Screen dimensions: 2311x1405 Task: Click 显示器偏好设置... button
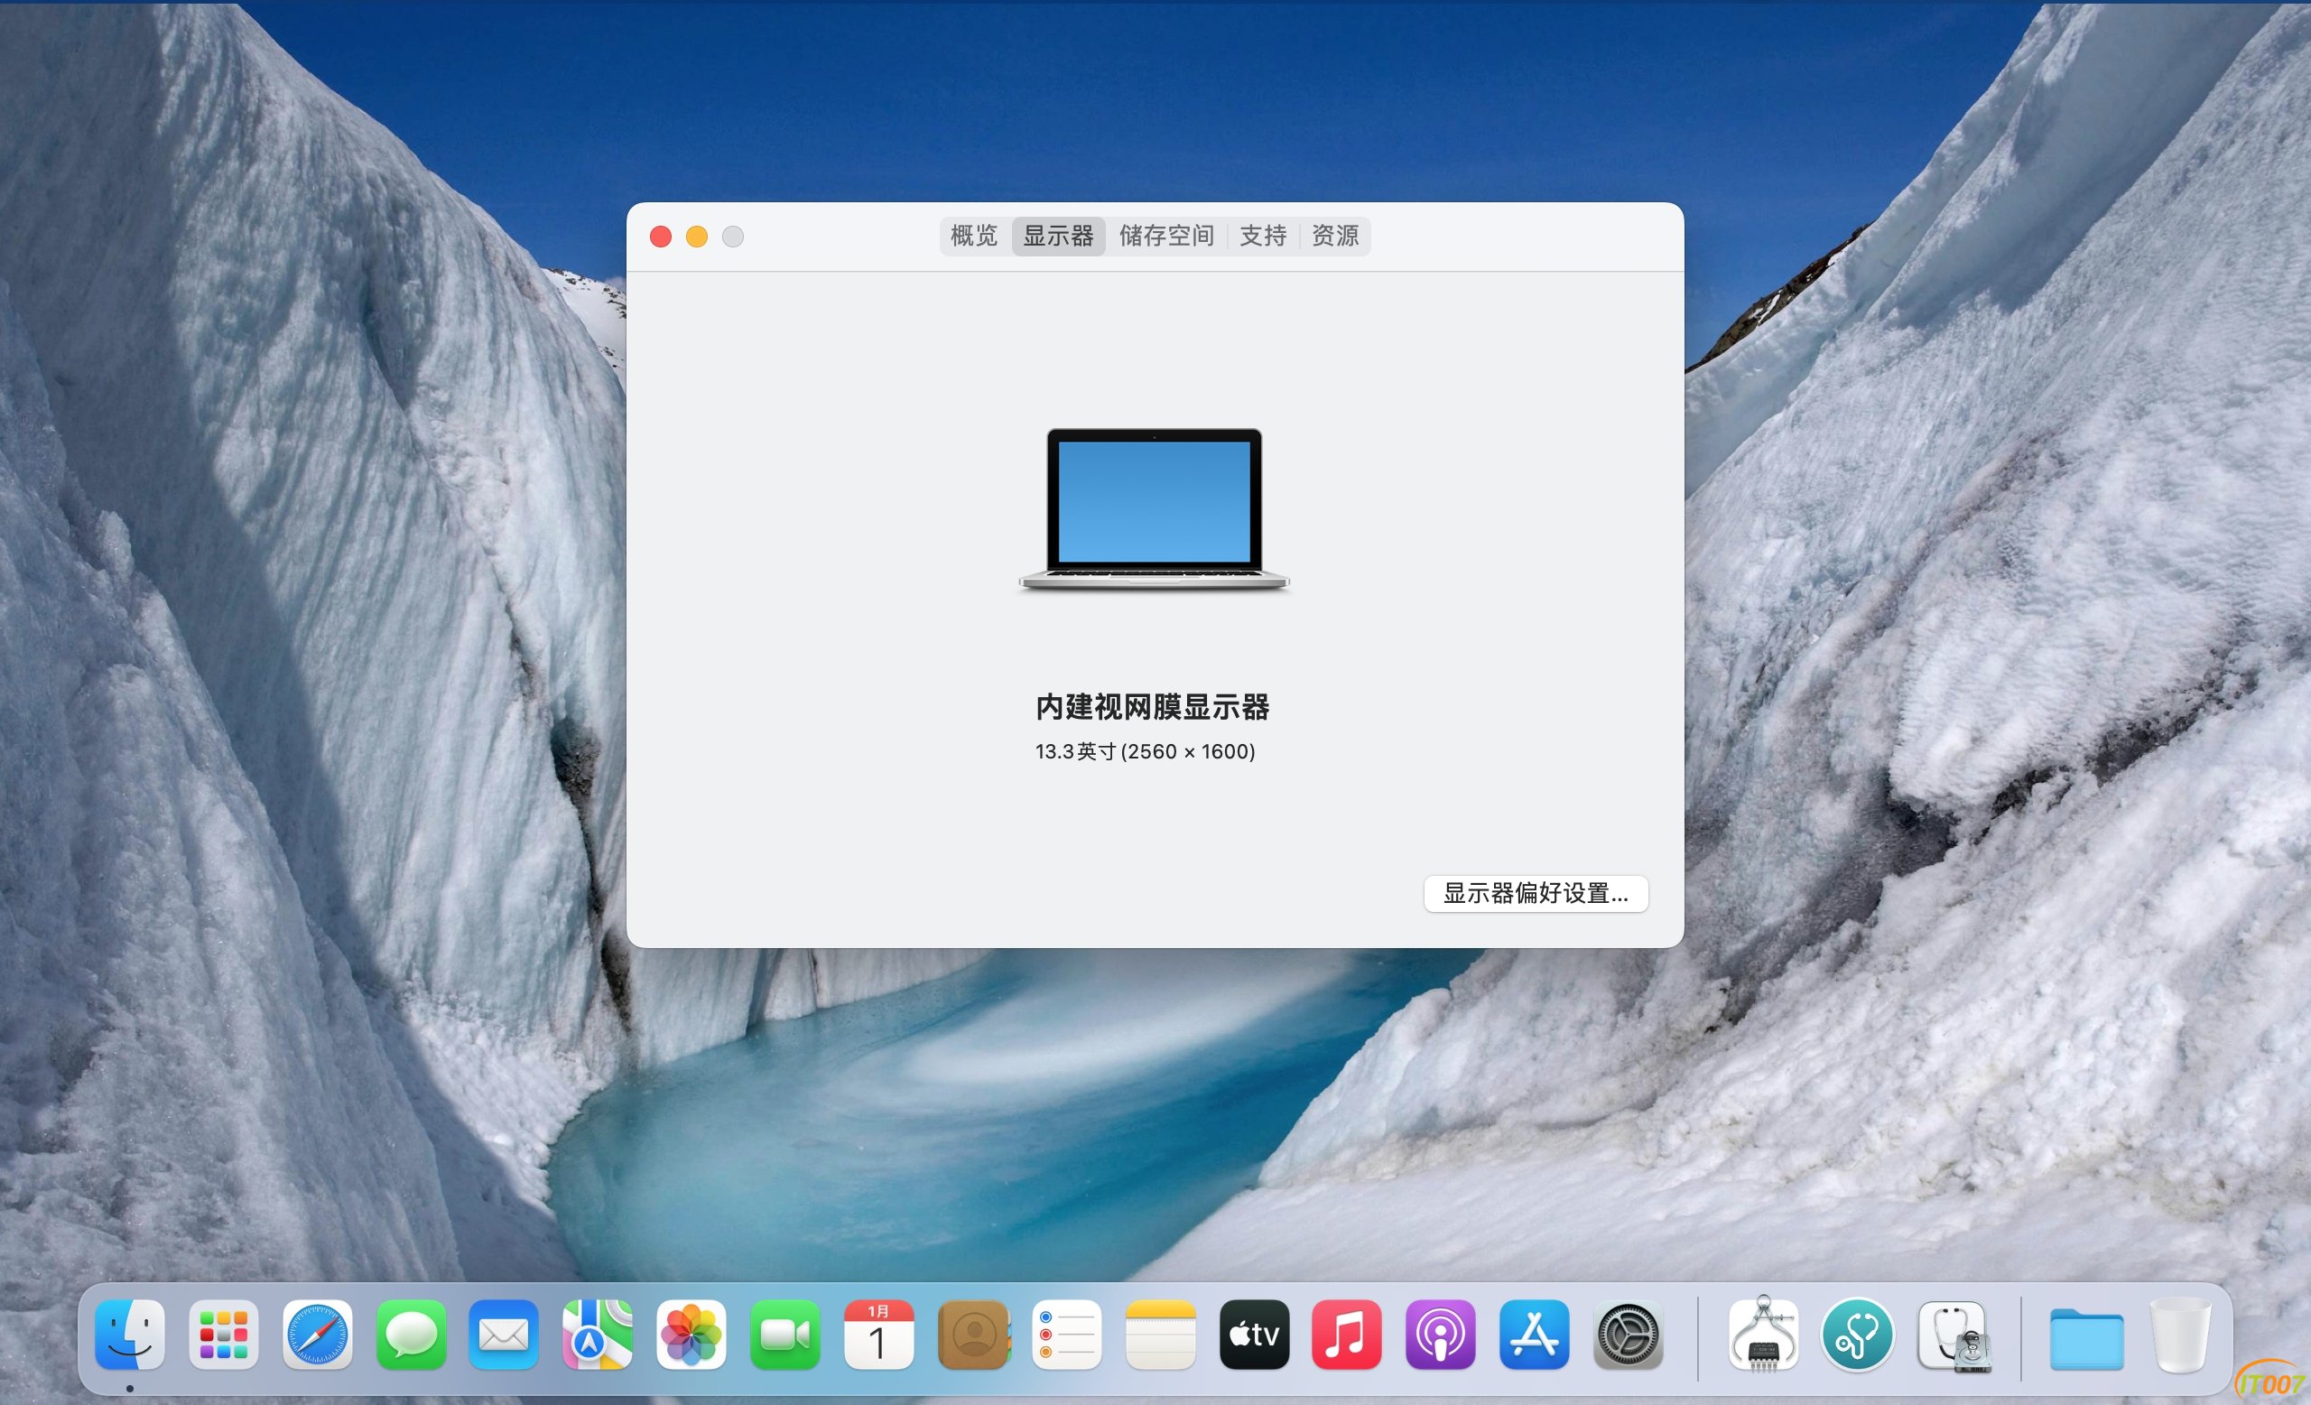(1536, 893)
